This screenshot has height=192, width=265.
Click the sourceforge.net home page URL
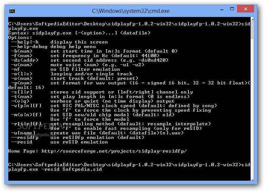click(114, 151)
